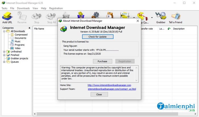Click the 'Sang Nguyen' licensee name
The image size is (199, 117).
[x=70, y=46]
